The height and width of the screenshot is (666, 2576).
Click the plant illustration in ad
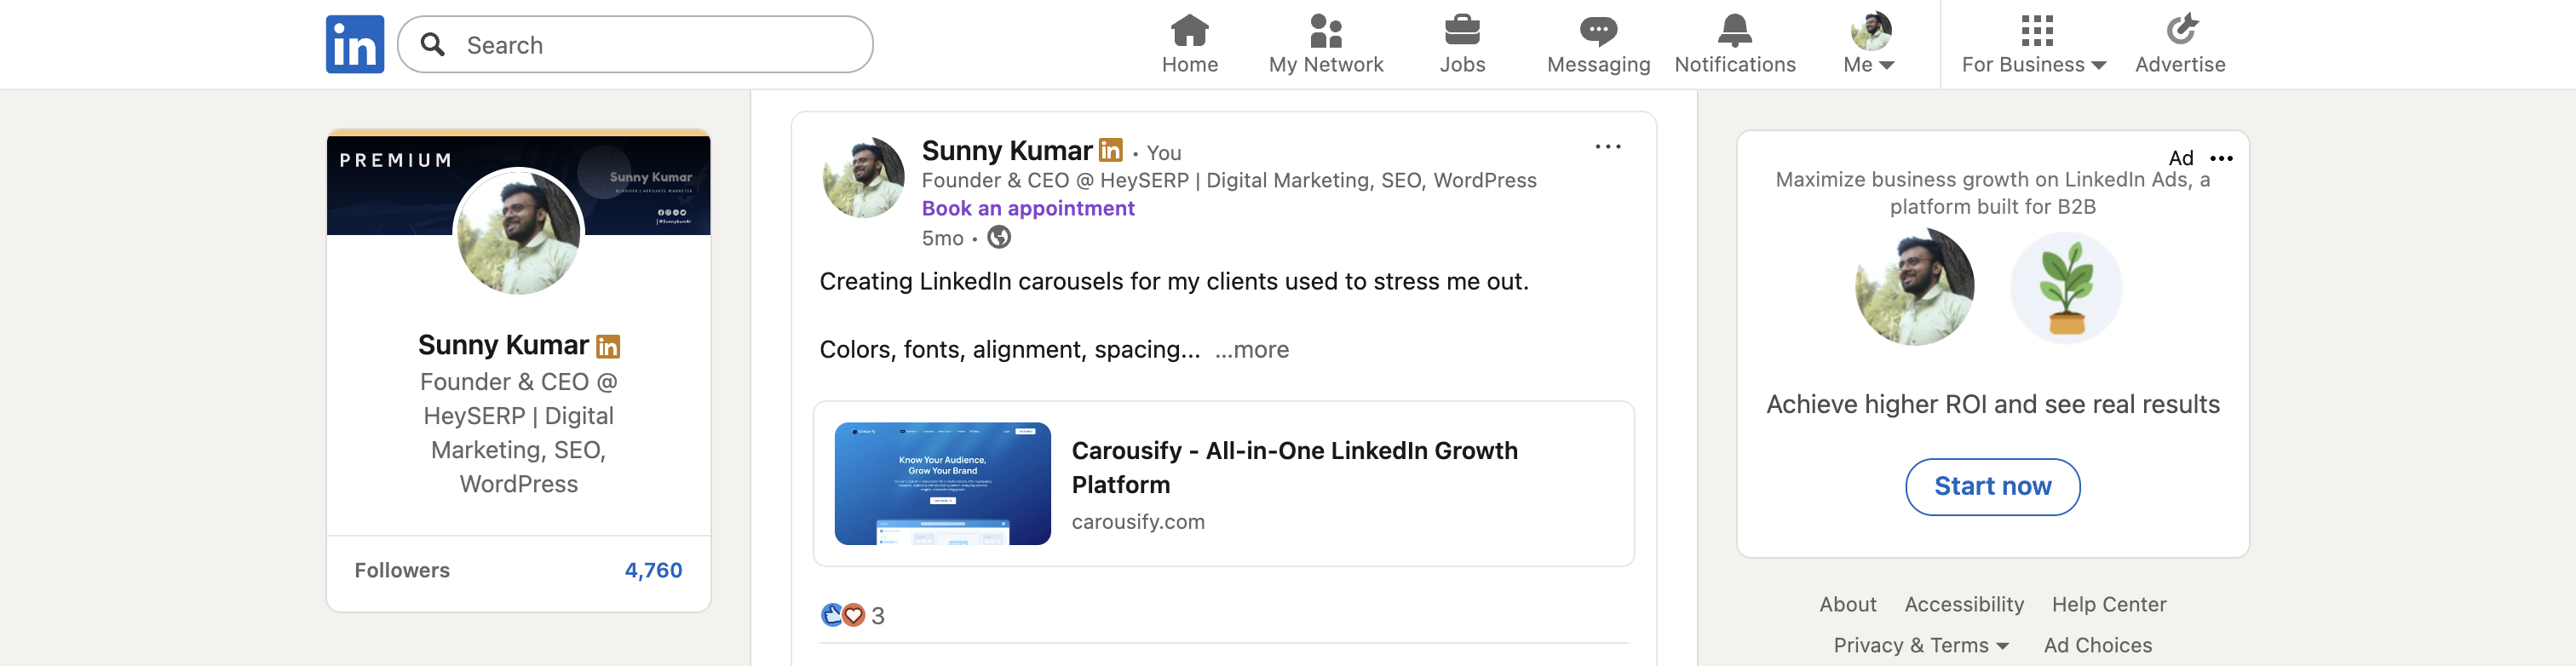pos(2066,288)
